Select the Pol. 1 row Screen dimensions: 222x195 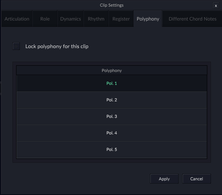112,83
